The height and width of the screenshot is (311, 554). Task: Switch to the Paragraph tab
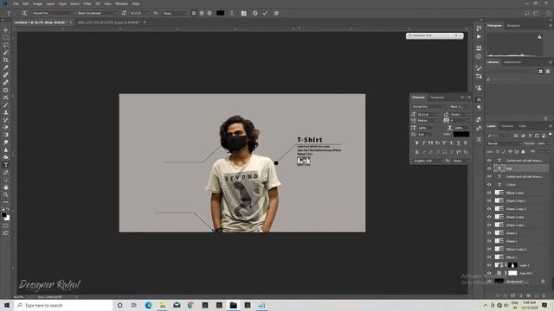(x=437, y=98)
